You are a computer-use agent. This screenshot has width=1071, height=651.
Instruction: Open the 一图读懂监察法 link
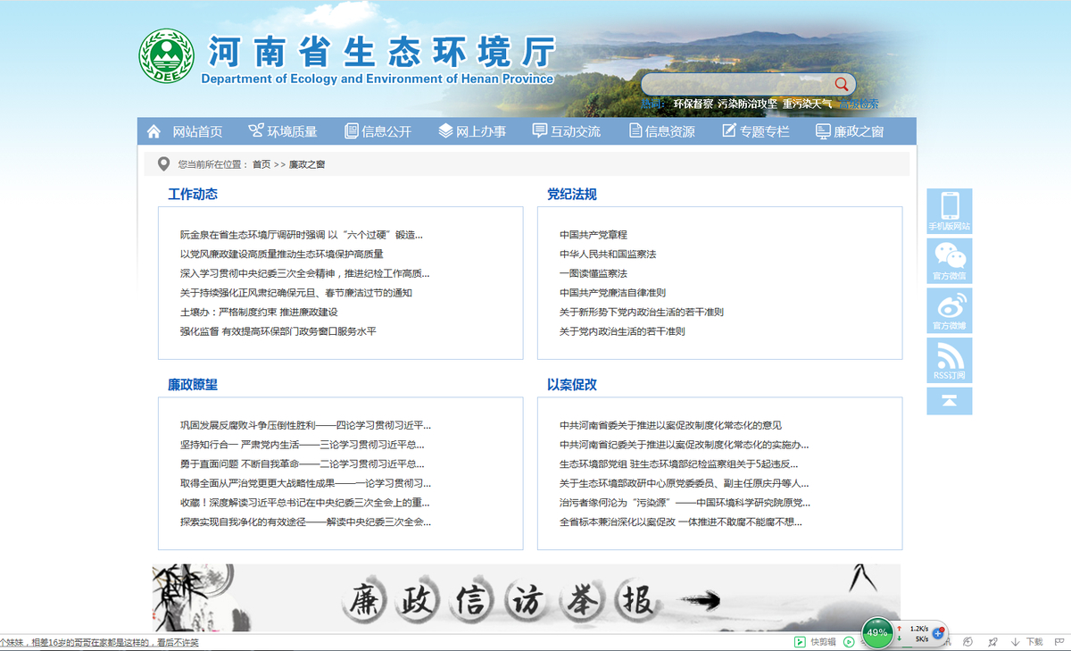click(x=594, y=273)
